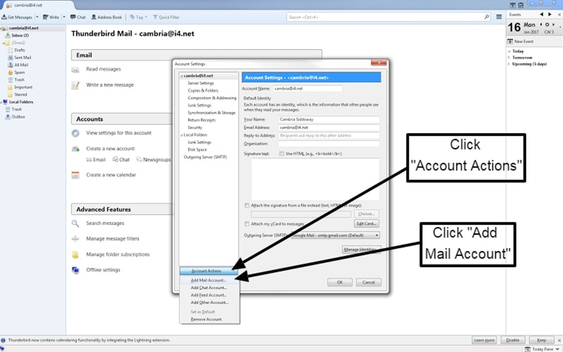Image resolution: width=563 pixels, height=352 pixels.
Task: Enable the Use HTML signature checkbox
Action: 282,154
